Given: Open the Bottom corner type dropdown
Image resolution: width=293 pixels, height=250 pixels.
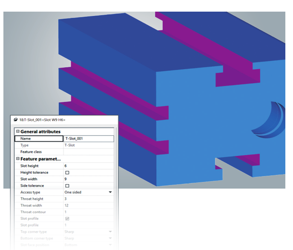Looking at the screenshot, I should 110,238.
